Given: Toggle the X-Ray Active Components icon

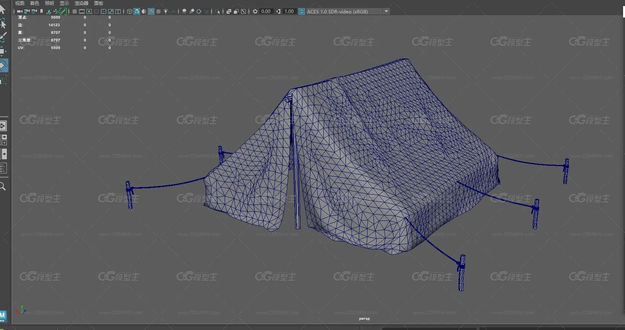Looking at the screenshot, I should 236,11.
